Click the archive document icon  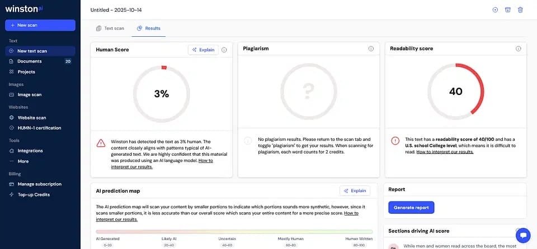click(508, 9)
